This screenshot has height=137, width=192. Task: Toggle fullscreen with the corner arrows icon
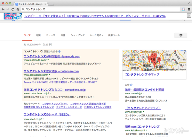tap(189, 3)
